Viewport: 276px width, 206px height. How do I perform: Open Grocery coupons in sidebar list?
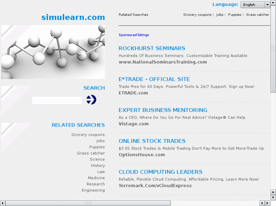(x=88, y=135)
